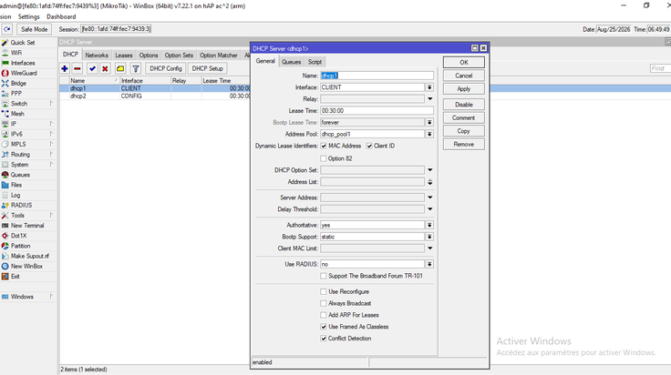Open the Address Pool dropdown
Viewport: 671px width, 375px height.
(429, 134)
